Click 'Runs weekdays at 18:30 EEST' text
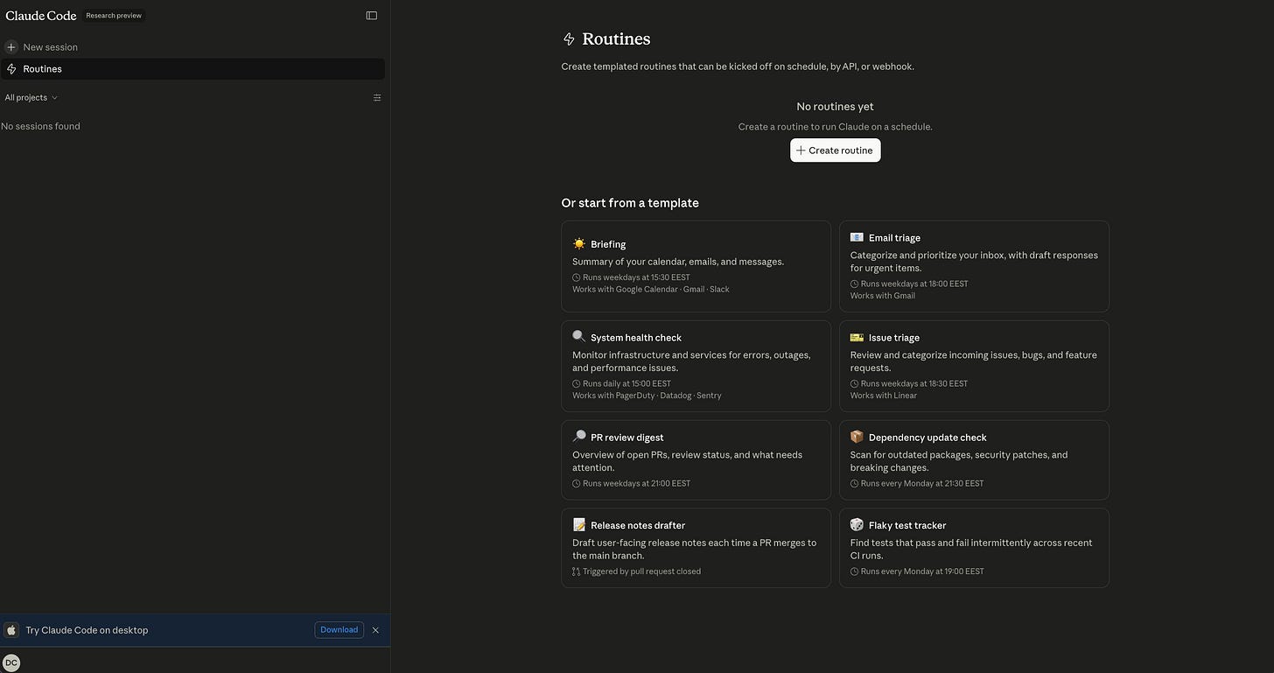Screen dimensions: 1274x673 coord(914,383)
